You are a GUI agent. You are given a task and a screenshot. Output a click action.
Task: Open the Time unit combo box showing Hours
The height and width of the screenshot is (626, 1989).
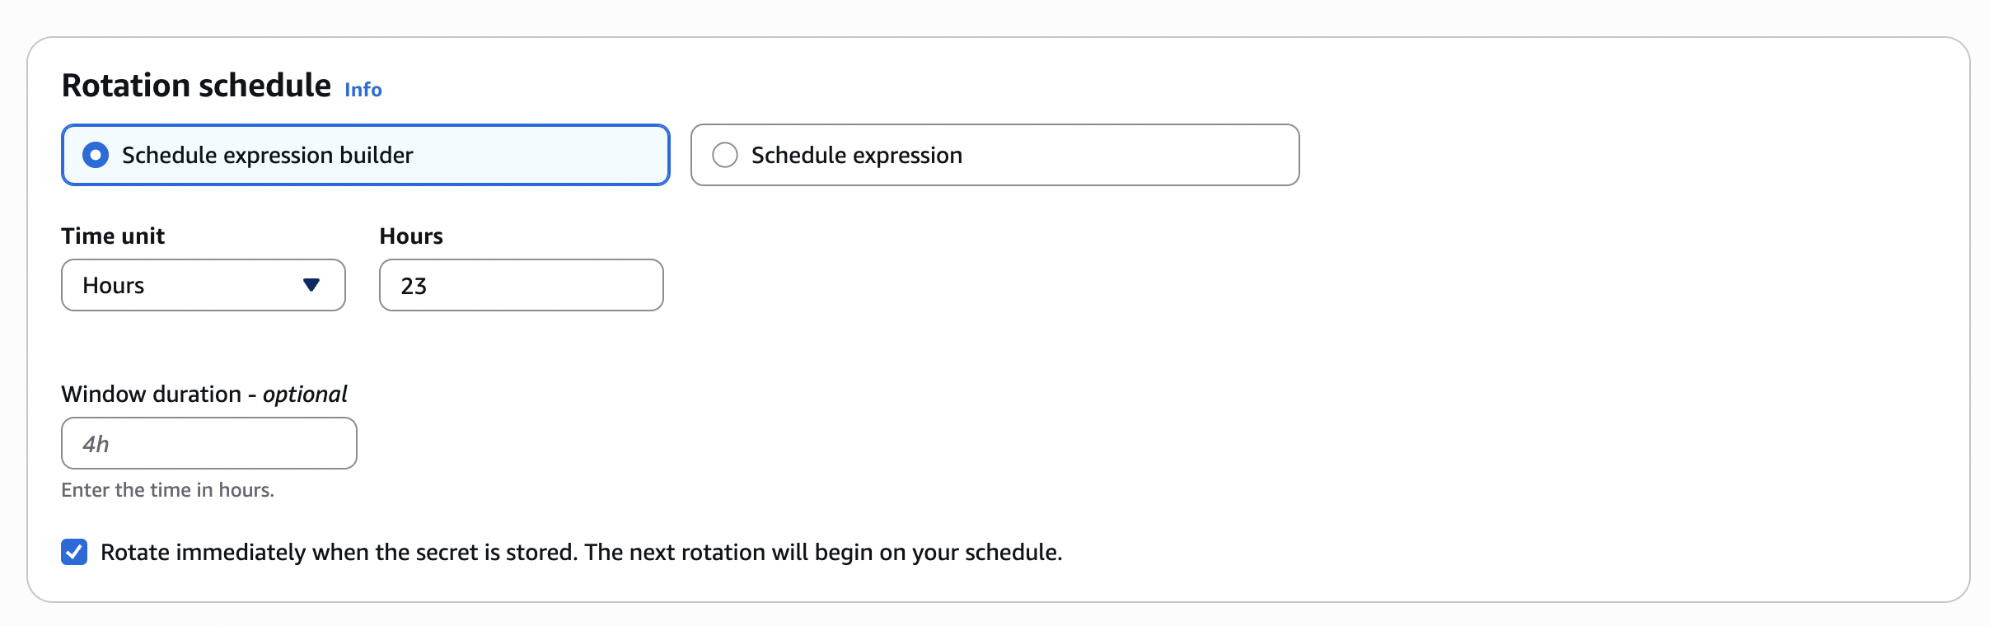point(190,285)
